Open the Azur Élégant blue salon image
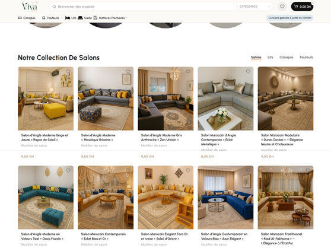The image size is (331, 248). (x=225, y=198)
